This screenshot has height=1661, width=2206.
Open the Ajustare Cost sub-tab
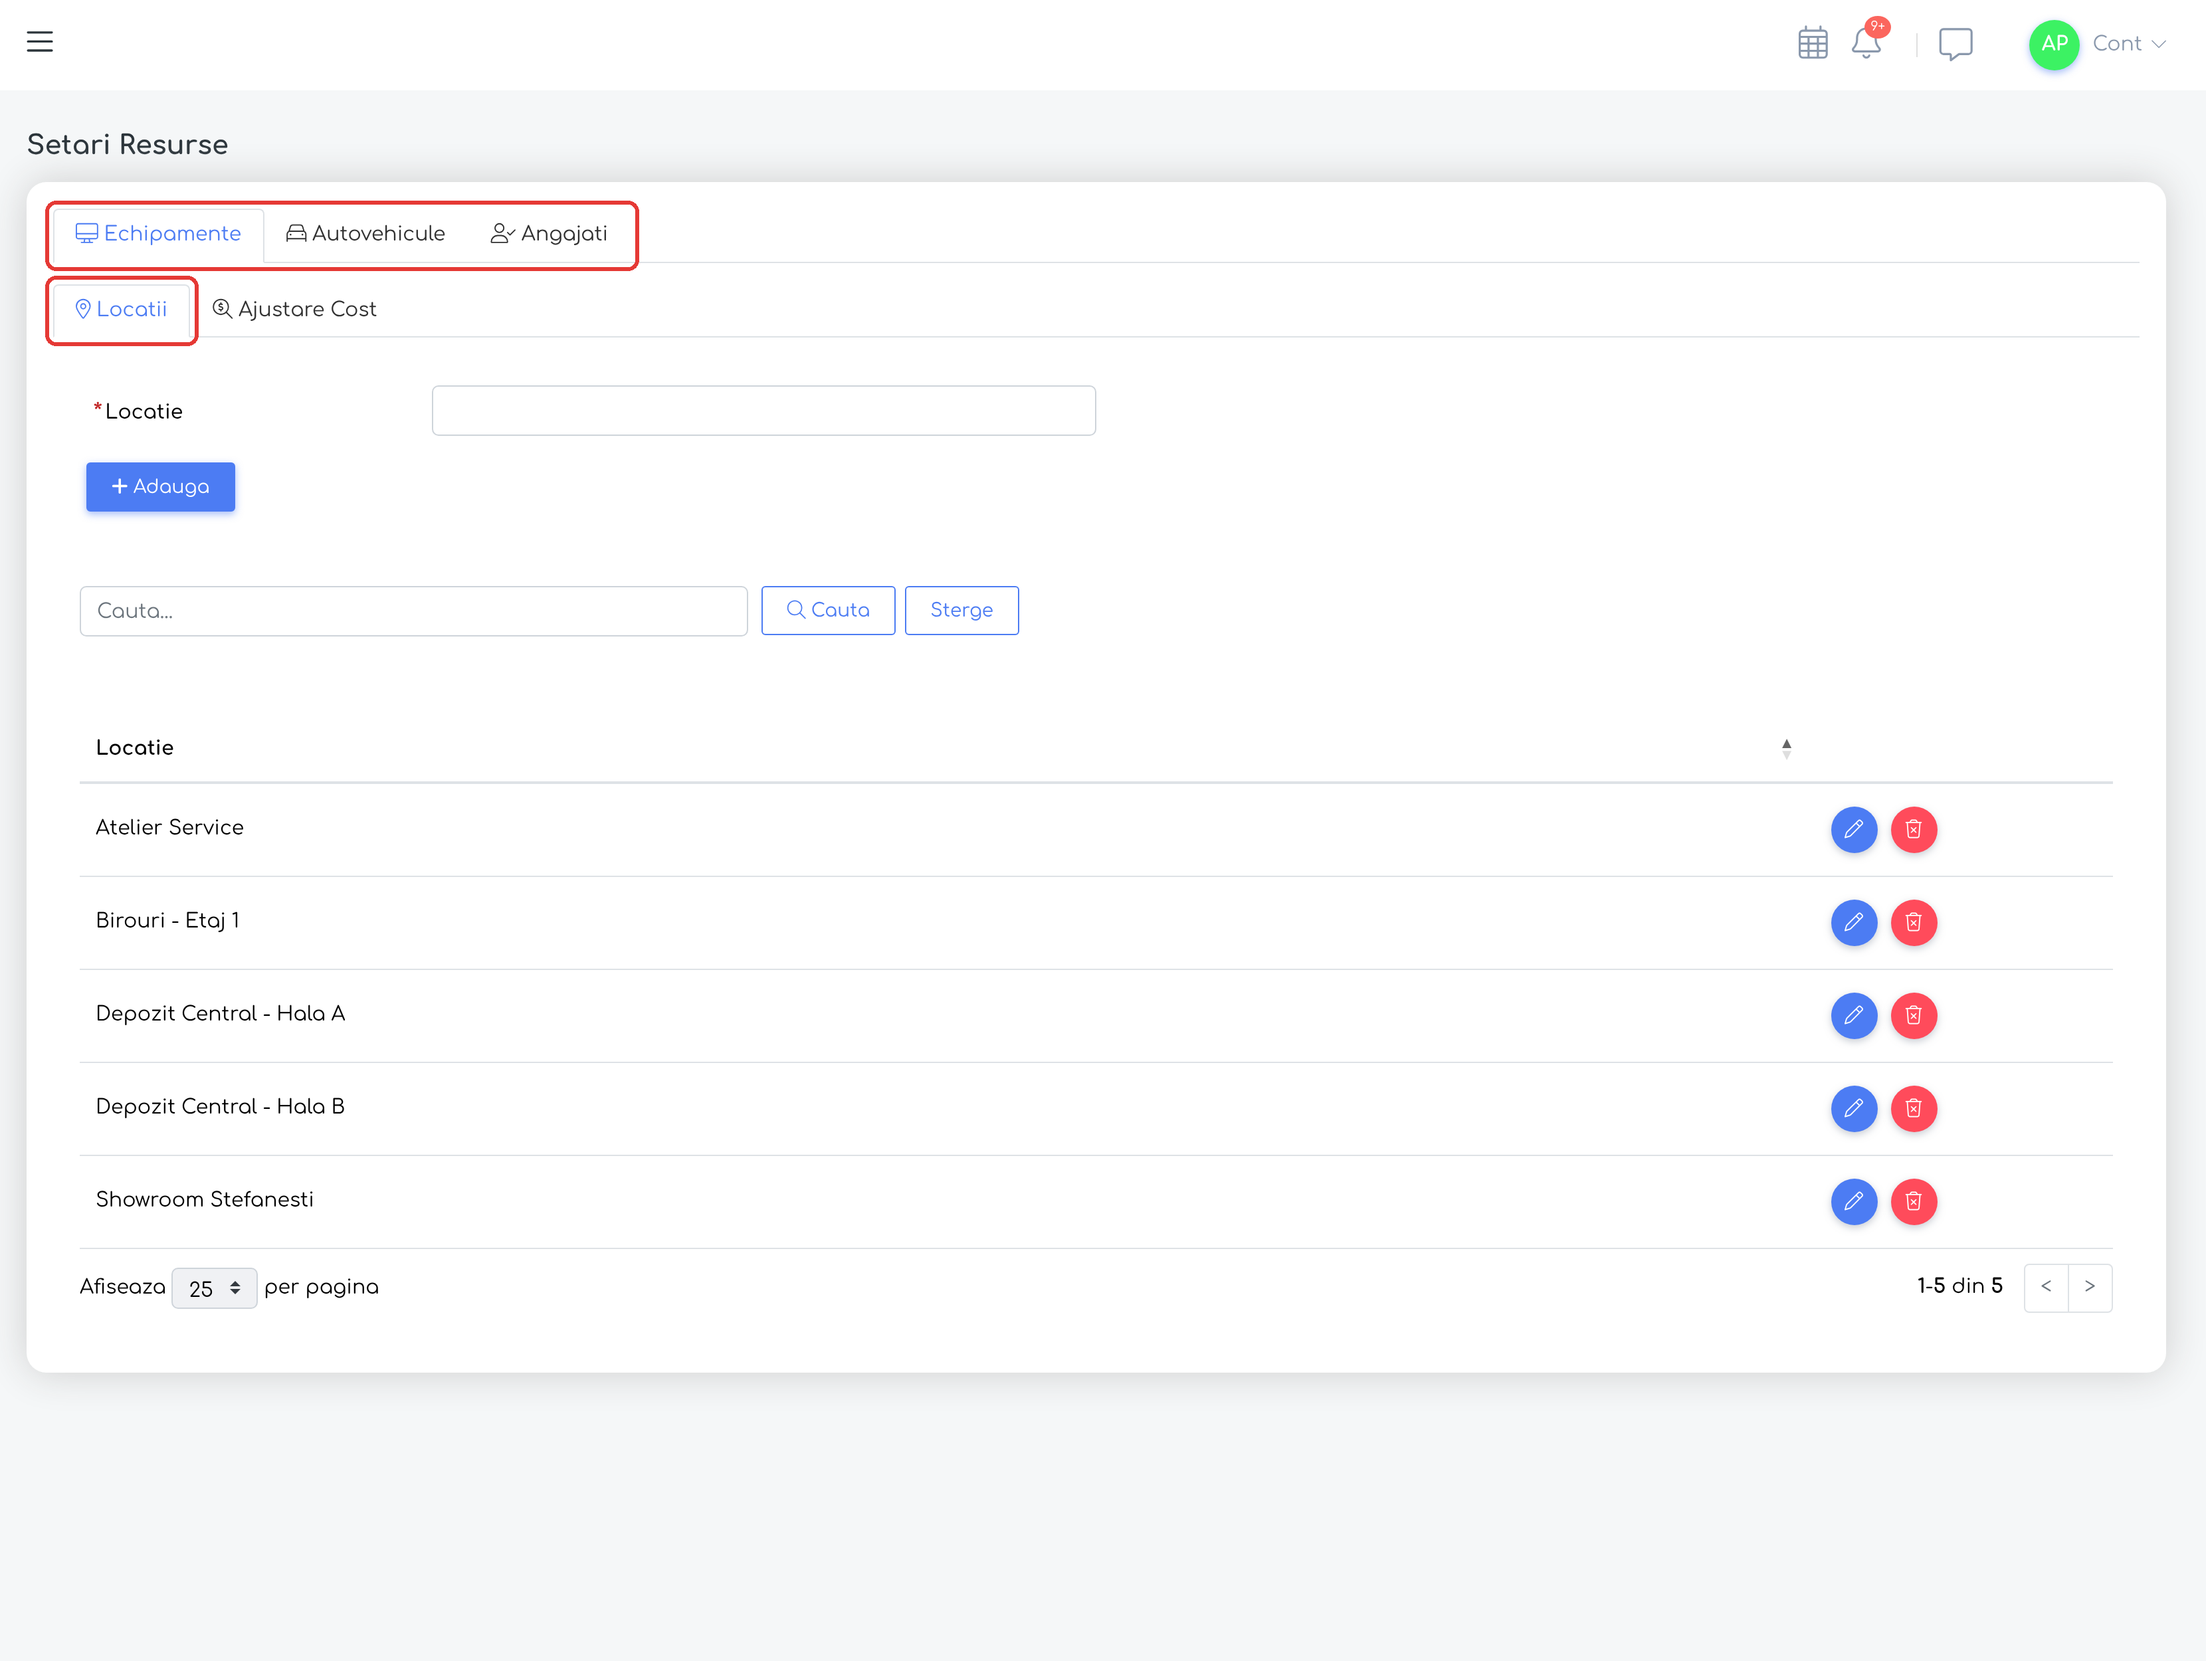pyautogui.click(x=294, y=309)
